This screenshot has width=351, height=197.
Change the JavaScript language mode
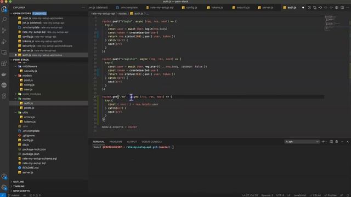(x=300, y=195)
